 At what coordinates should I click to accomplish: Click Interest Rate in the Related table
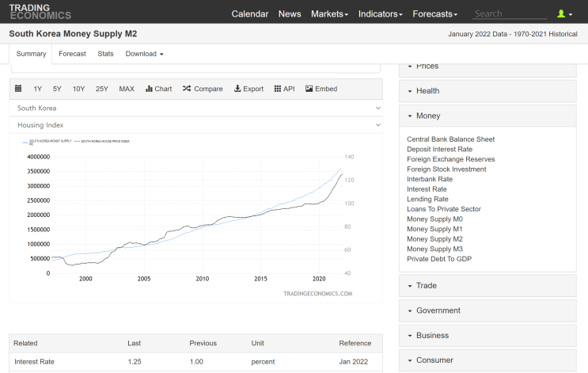click(x=34, y=362)
